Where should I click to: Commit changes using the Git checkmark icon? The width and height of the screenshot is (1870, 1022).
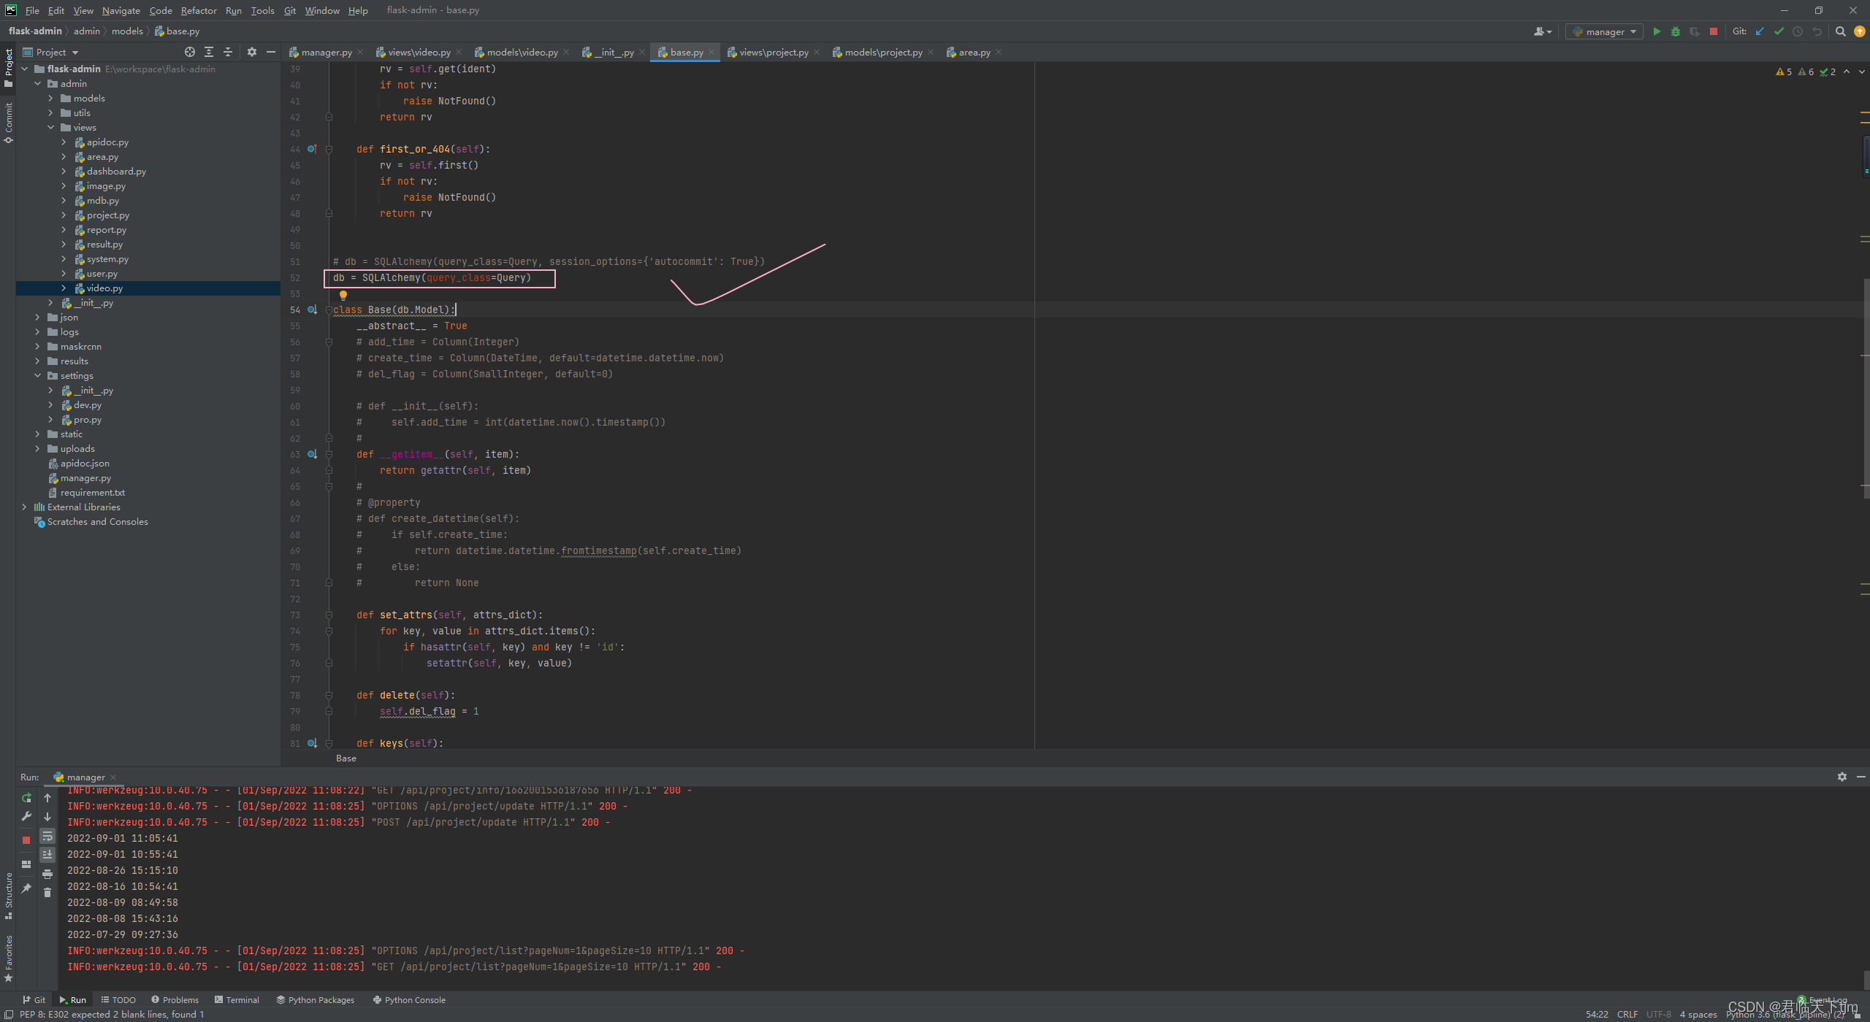pos(1778,31)
